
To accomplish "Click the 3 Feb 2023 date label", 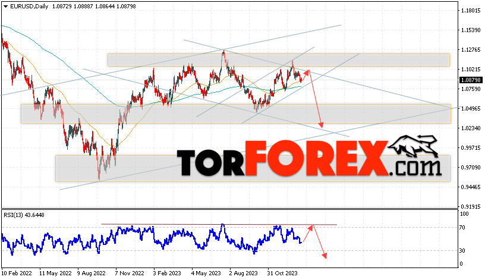I will click(x=167, y=273).
